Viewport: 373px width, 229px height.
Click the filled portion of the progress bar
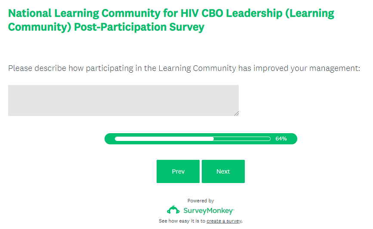click(x=164, y=139)
